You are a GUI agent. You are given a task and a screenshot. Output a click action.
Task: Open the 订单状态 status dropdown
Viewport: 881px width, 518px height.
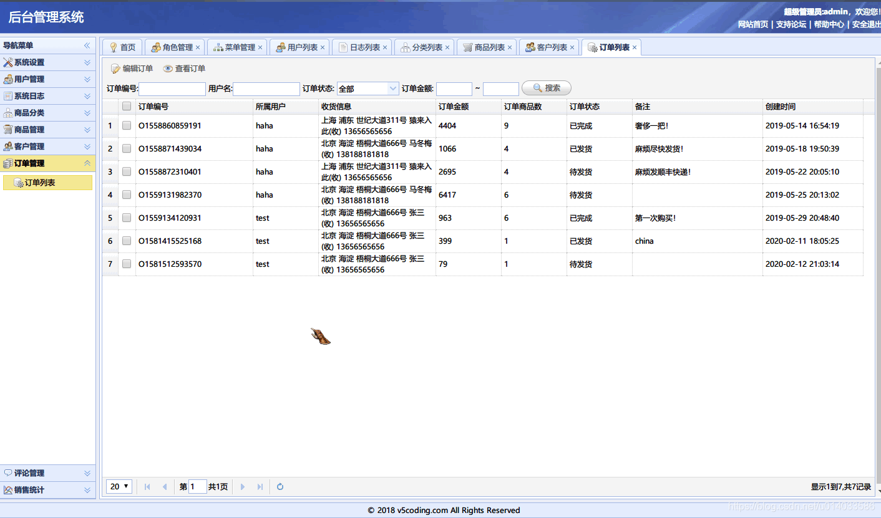click(393, 89)
